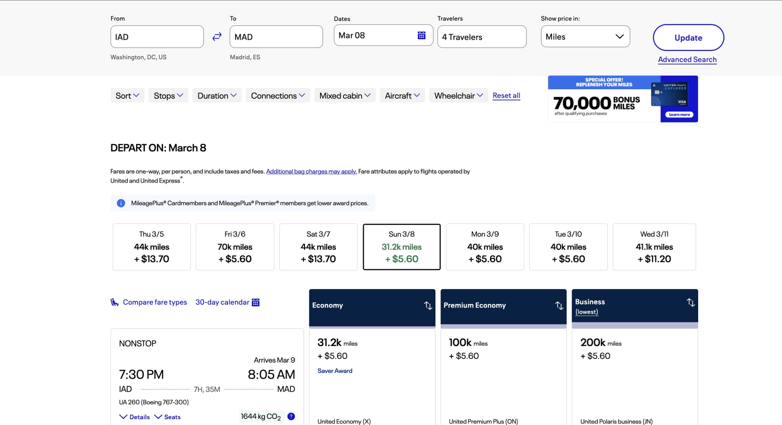Open the Advanced Search link
Screen dimensions: 782x425
[687, 60]
